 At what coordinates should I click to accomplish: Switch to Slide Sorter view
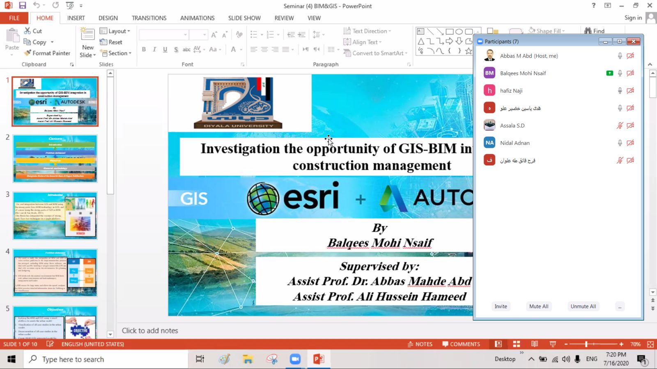tap(516, 344)
